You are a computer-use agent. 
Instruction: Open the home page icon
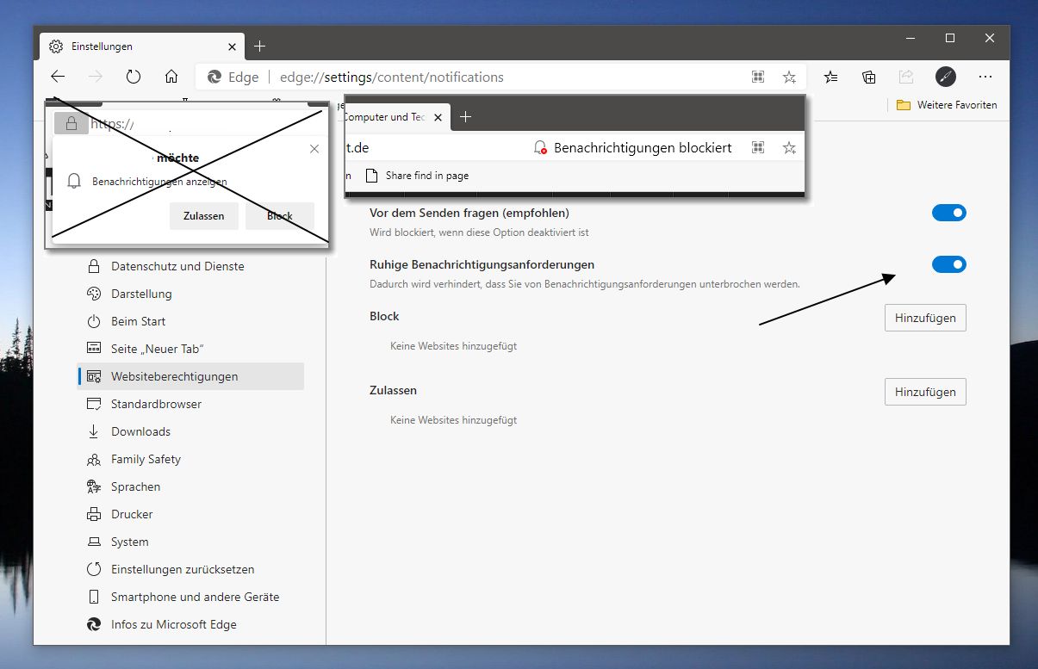tap(171, 77)
